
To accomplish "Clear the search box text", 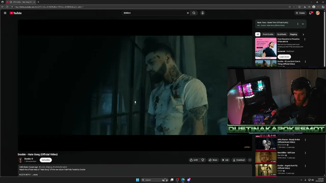I will [188, 13].
